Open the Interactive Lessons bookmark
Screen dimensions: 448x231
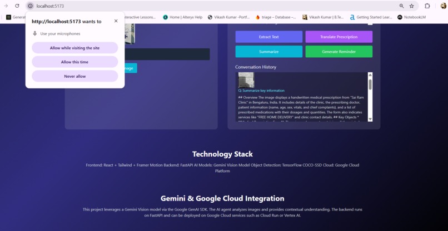coord(141,17)
